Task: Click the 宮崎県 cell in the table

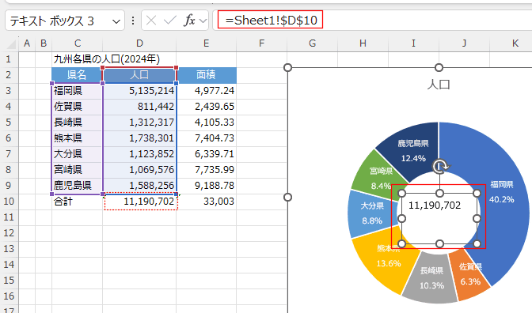Action: point(77,170)
